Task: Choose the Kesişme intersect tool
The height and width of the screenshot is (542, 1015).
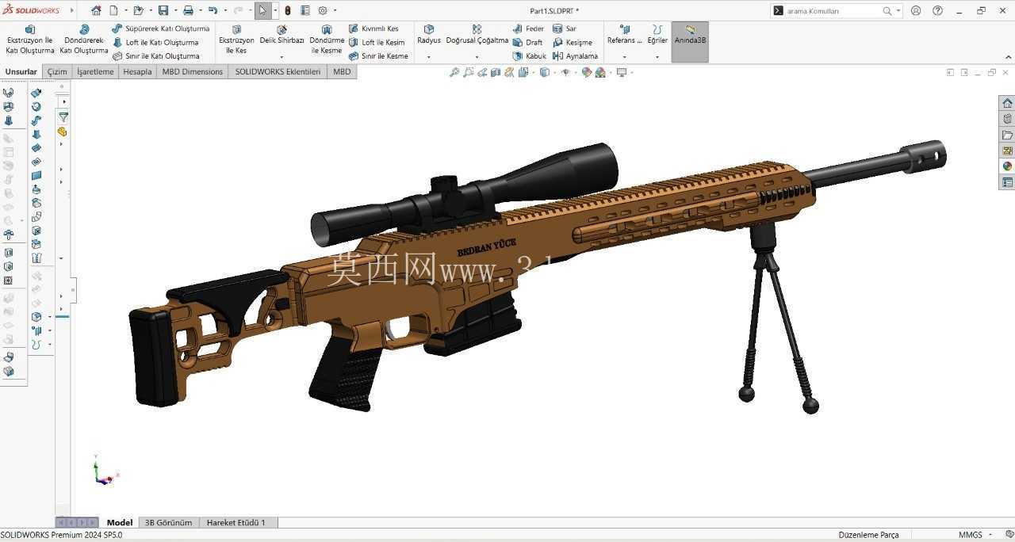Action: pos(573,42)
